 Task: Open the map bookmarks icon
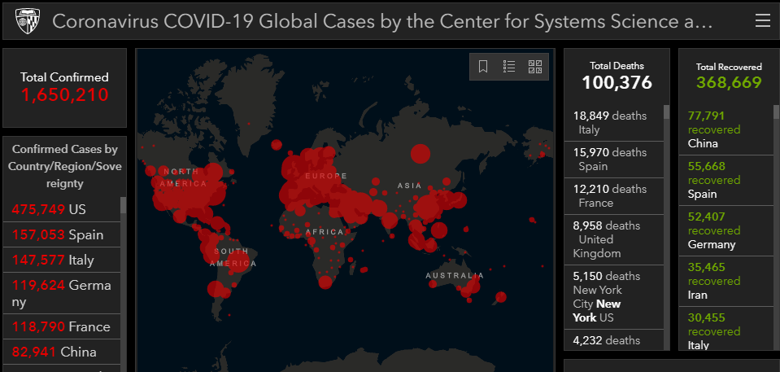coord(483,67)
